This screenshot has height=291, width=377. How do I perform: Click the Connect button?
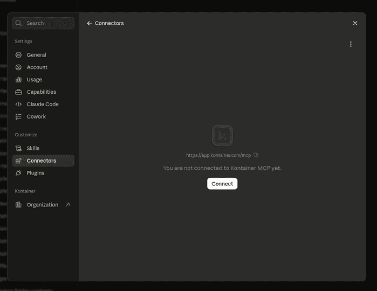222,184
